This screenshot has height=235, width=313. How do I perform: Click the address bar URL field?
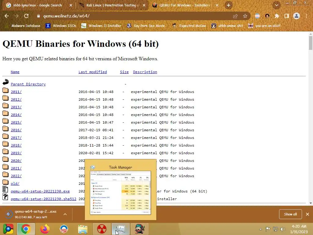[136, 16]
